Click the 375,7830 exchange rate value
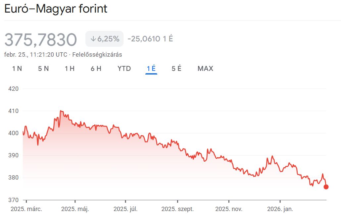The width and height of the screenshot is (341, 214). click(40, 40)
